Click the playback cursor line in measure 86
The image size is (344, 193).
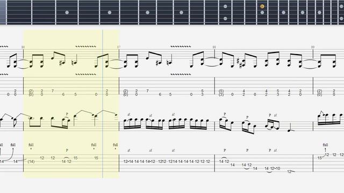[103, 104]
